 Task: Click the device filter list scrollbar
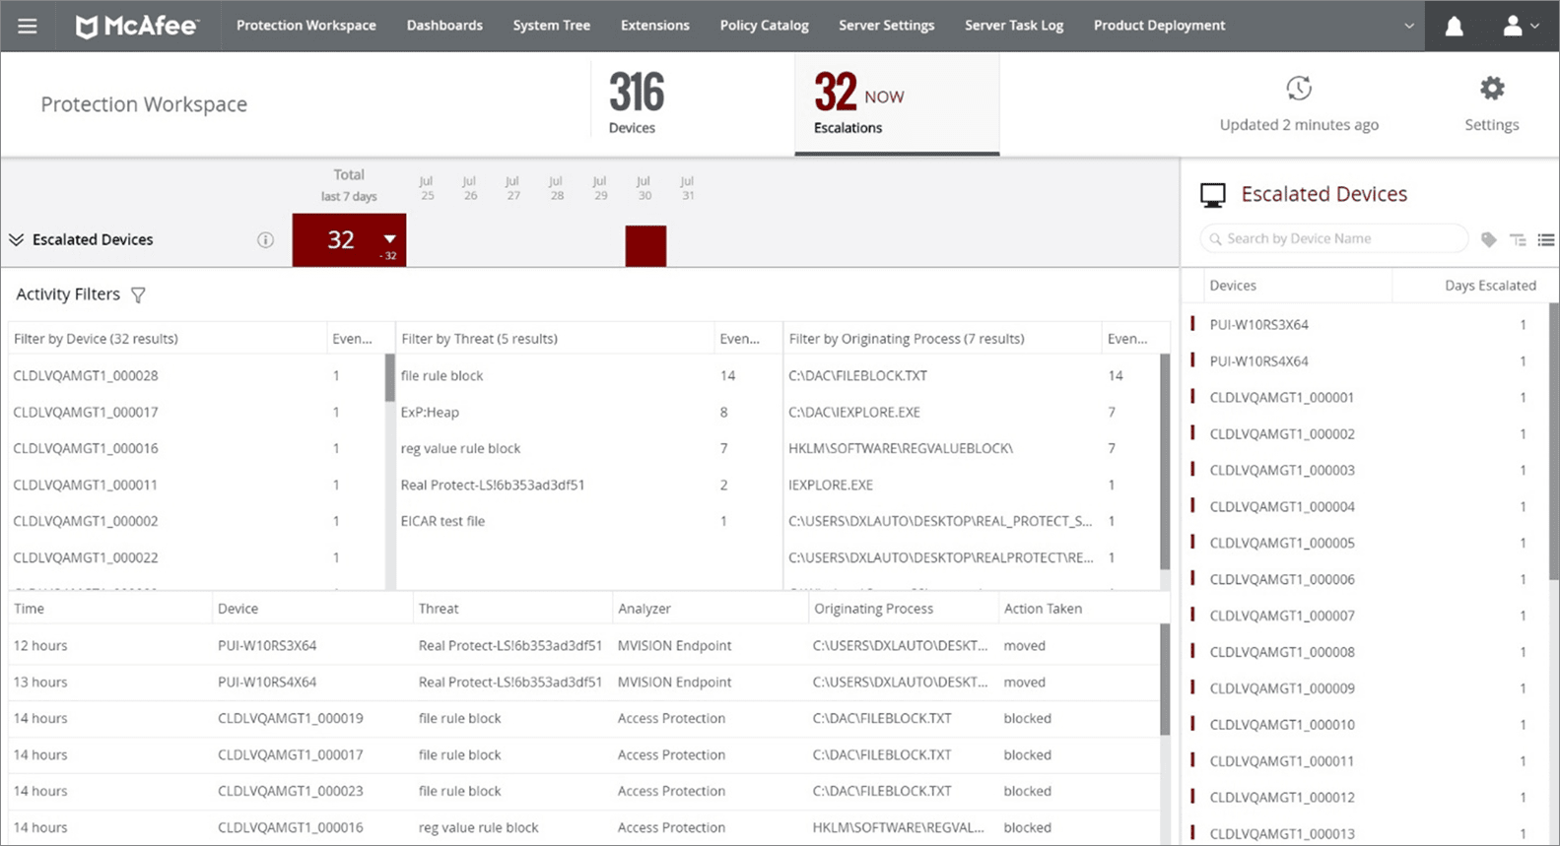(x=390, y=377)
